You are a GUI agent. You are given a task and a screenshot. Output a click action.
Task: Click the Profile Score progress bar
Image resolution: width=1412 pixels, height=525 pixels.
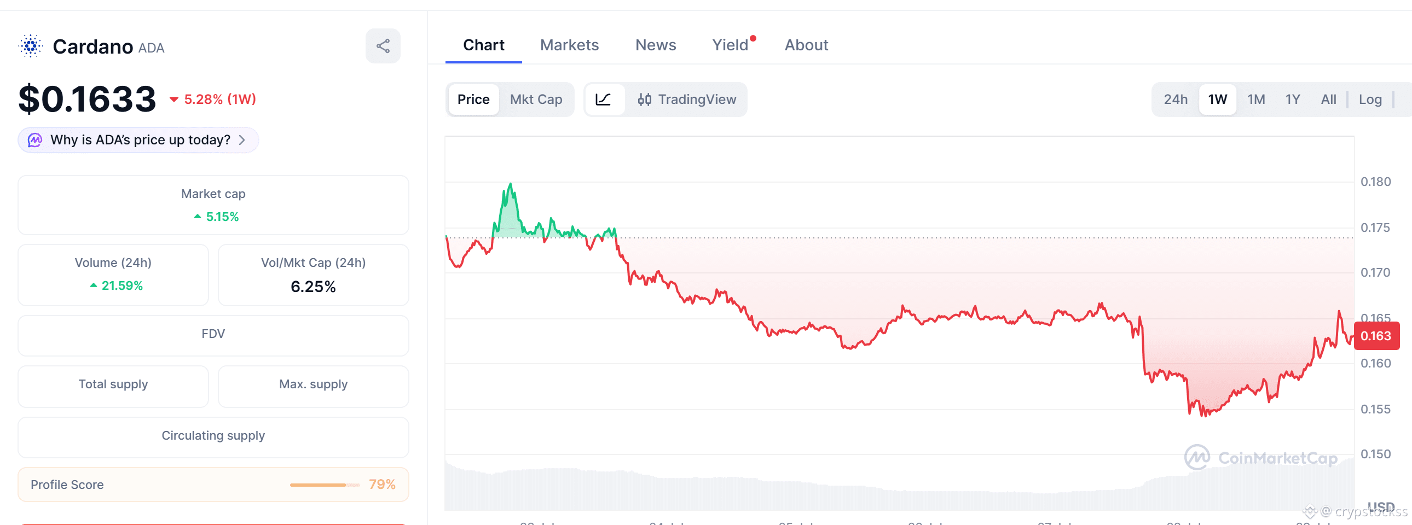[325, 485]
